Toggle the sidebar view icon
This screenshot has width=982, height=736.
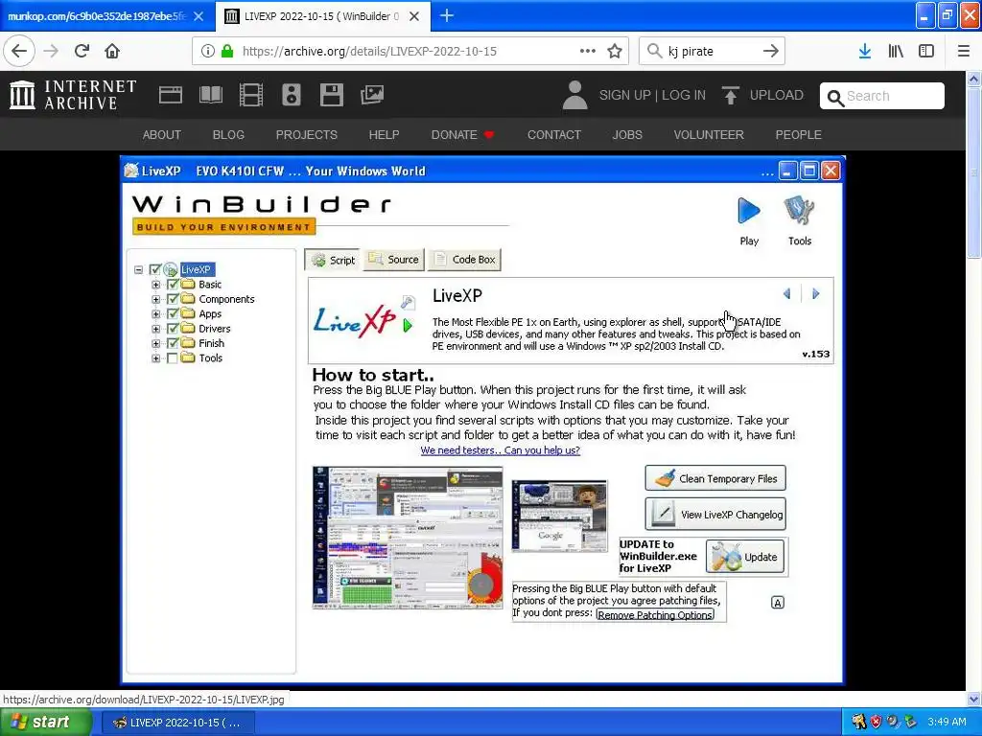(x=926, y=51)
